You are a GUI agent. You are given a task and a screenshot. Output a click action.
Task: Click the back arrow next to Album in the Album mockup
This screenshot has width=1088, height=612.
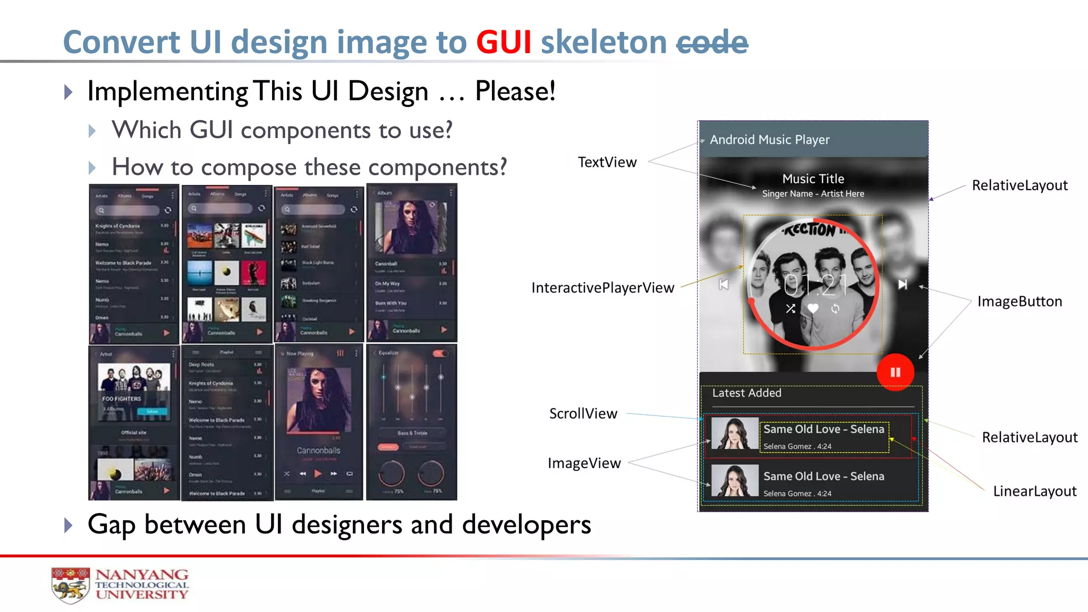373,193
